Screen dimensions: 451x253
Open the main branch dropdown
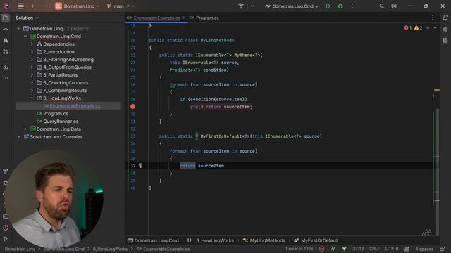pyautogui.click(x=121, y=6)
